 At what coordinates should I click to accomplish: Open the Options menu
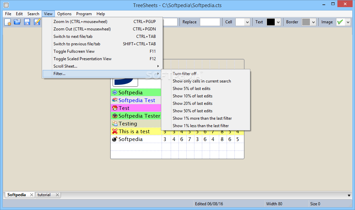pyautogui.click(x=64, y=14)
